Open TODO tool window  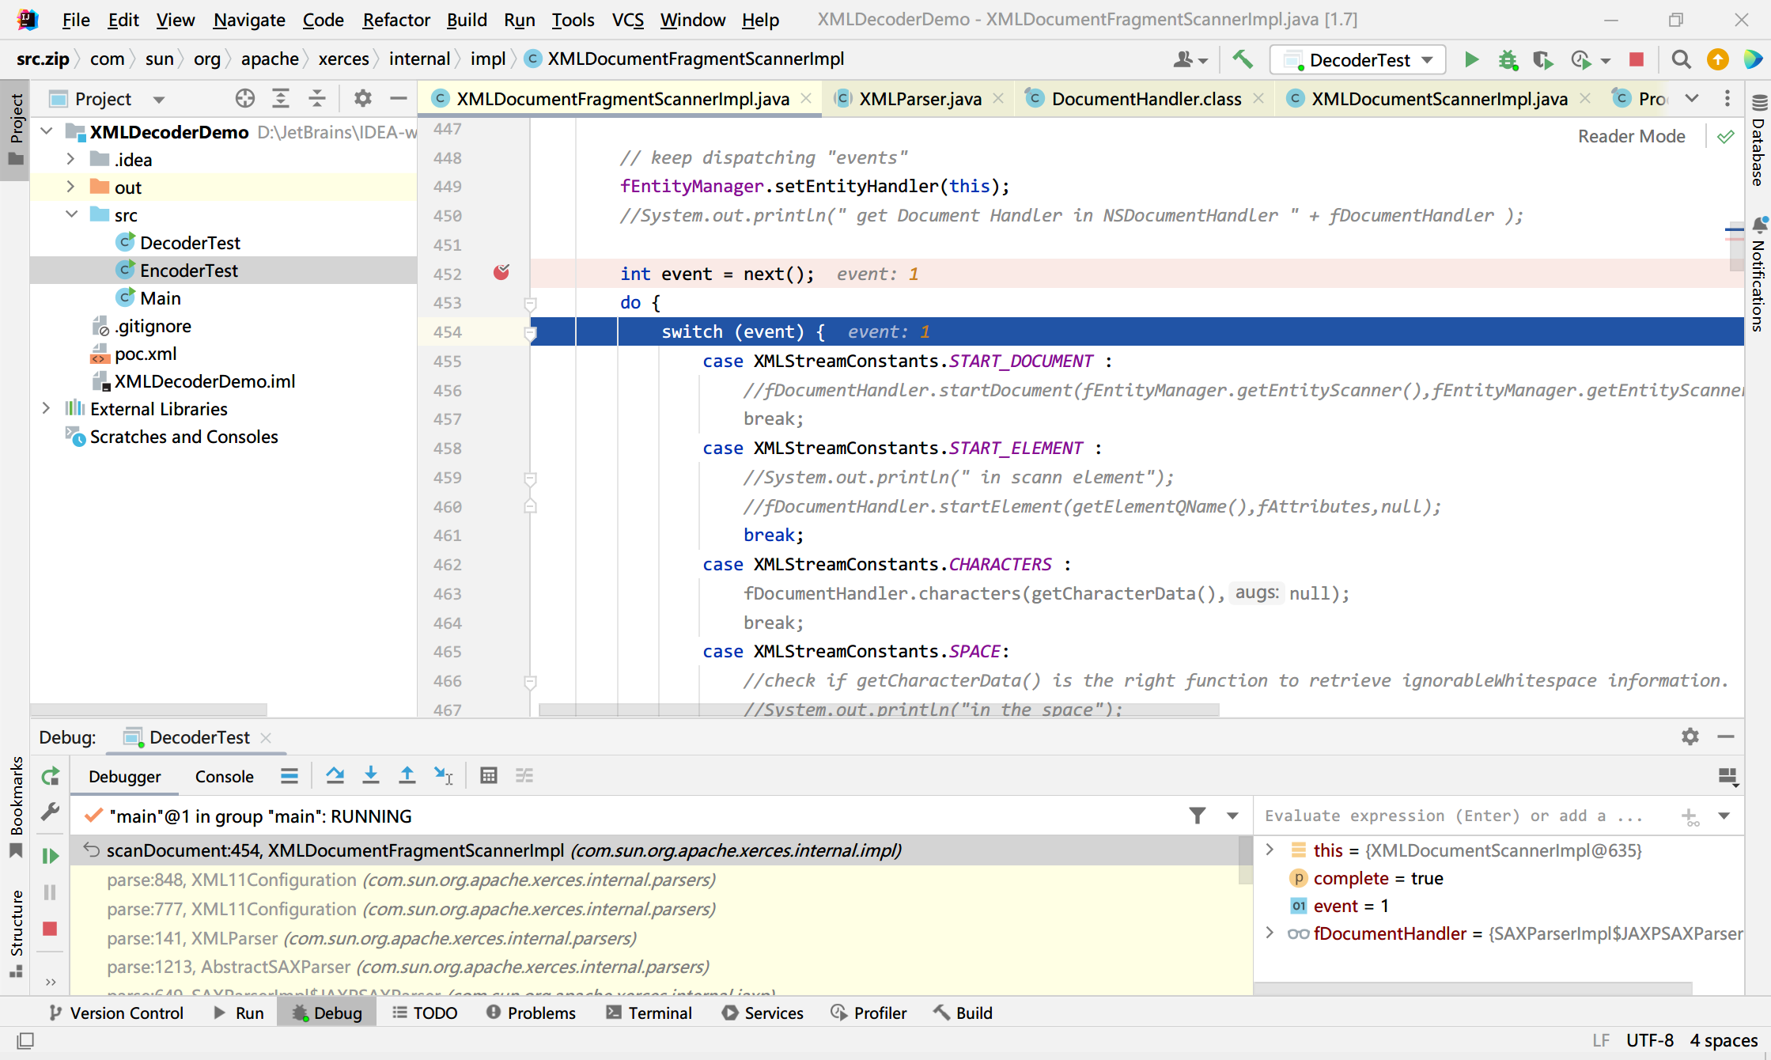425,1013
